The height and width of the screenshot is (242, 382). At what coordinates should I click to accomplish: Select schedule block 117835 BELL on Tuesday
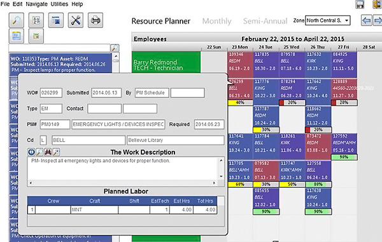[265, 65]
